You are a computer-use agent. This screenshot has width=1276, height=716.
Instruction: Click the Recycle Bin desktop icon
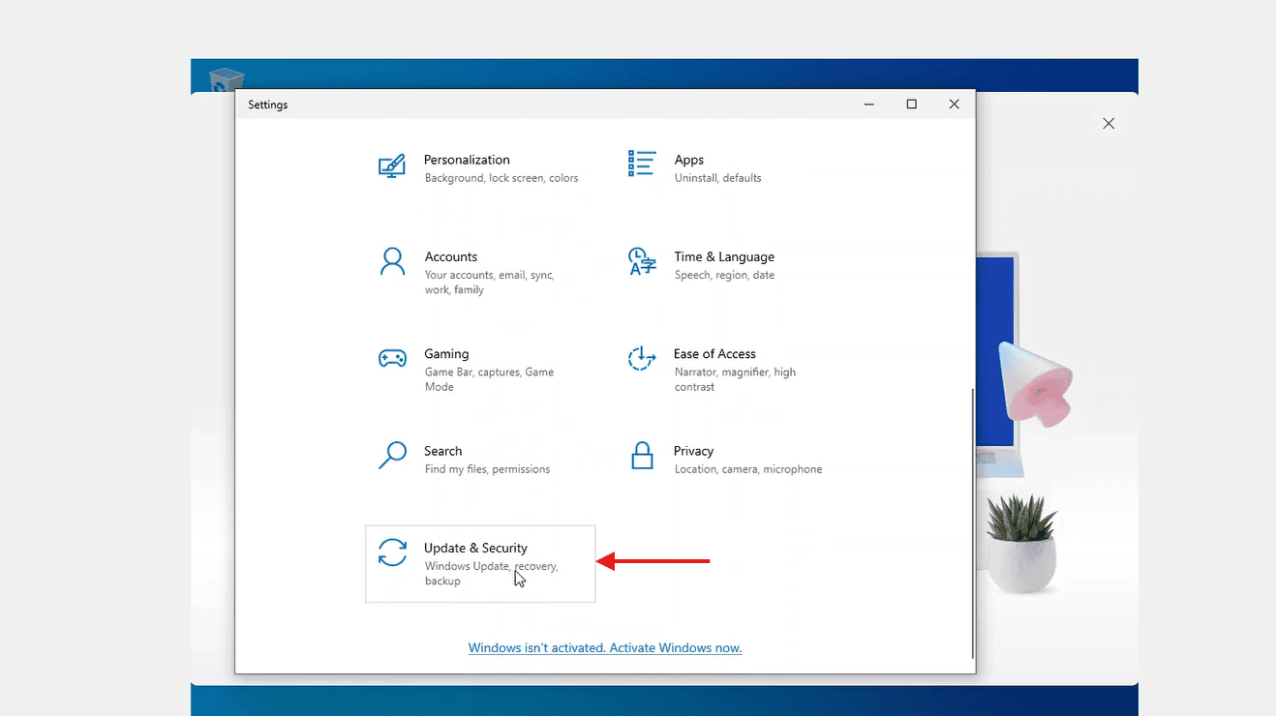[x=226, y=78]
